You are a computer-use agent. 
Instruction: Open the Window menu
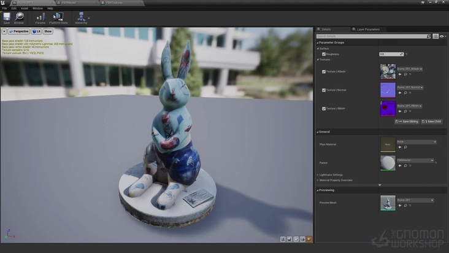tap(37, 9)
